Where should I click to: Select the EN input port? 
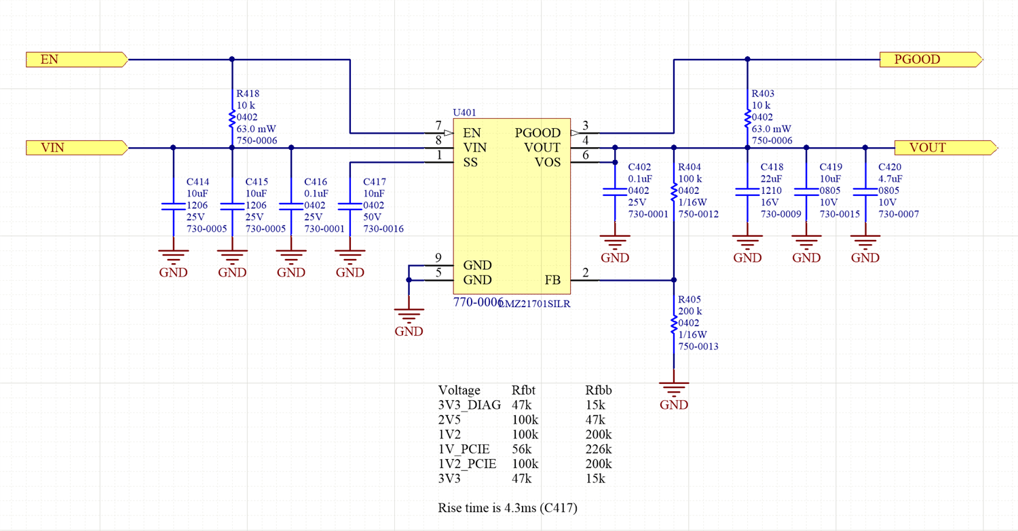tap(77, 60)
